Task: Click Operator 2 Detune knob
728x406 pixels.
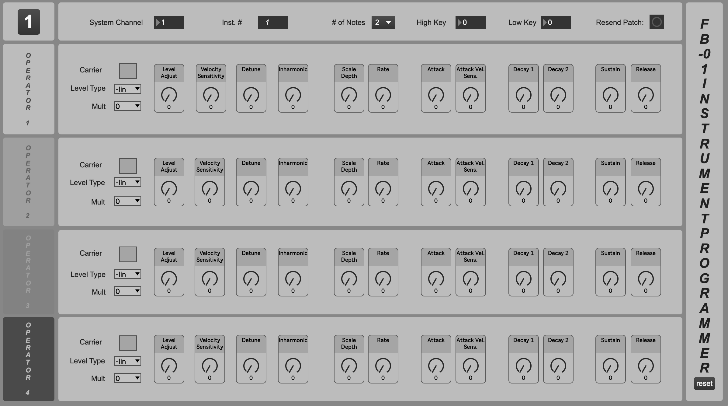Action: pyautogui.click(x=251, y=189)
